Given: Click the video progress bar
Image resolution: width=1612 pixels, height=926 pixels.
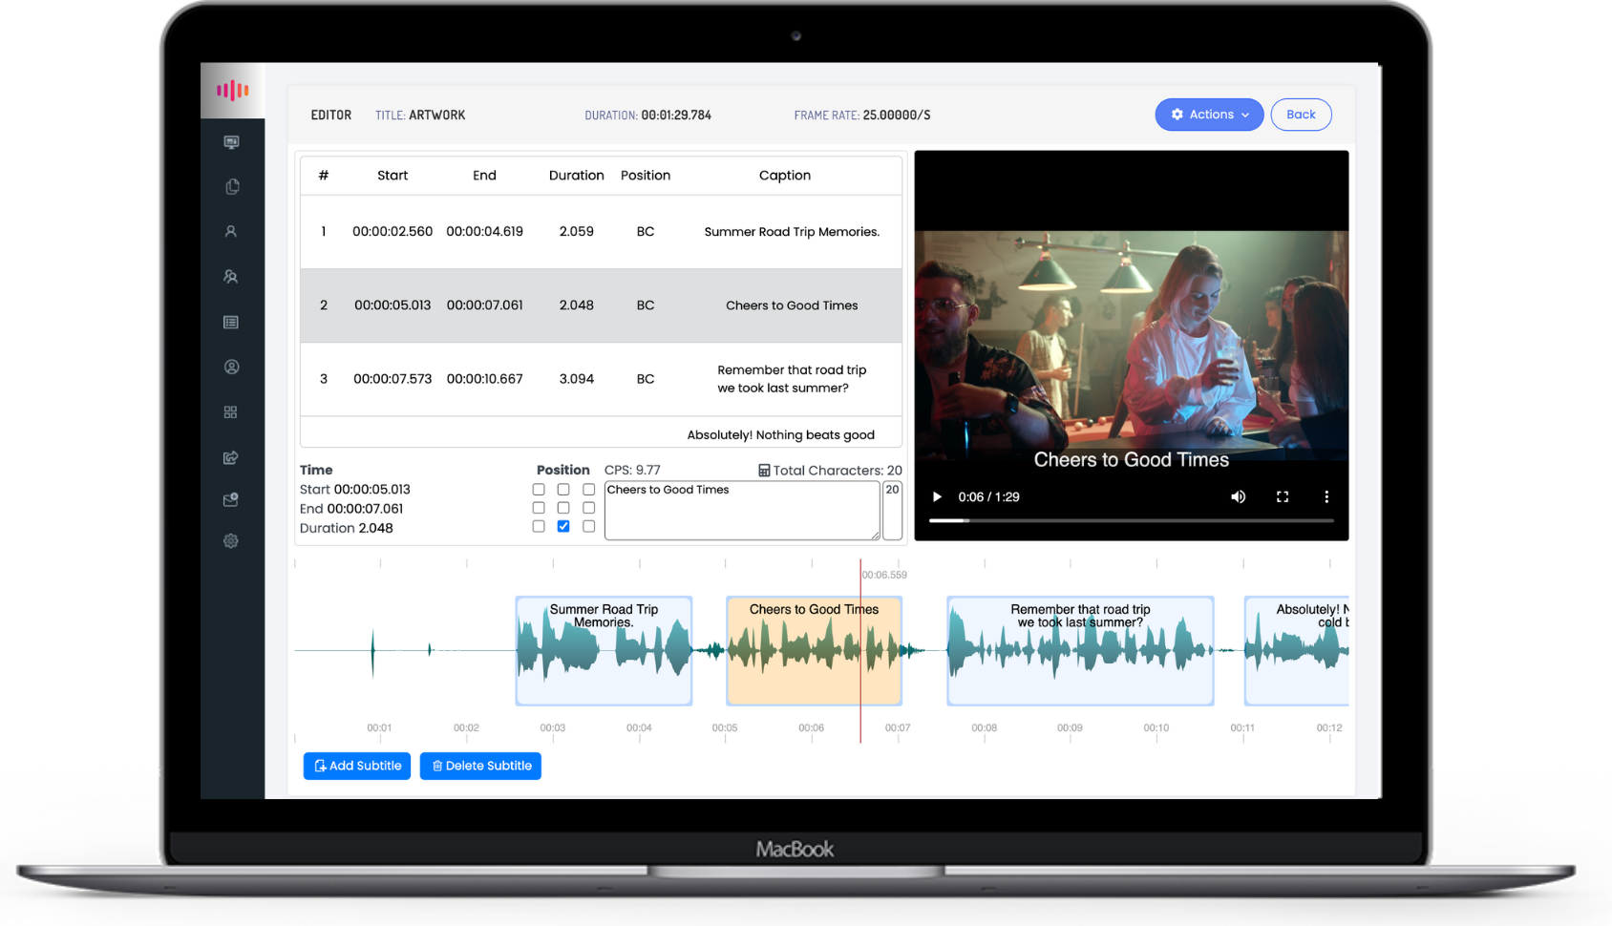Looking at the screenshot, I should click(1131, 520).
